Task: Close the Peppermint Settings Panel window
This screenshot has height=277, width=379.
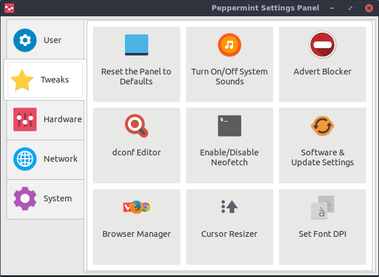Action: click(x=370, y=8)
